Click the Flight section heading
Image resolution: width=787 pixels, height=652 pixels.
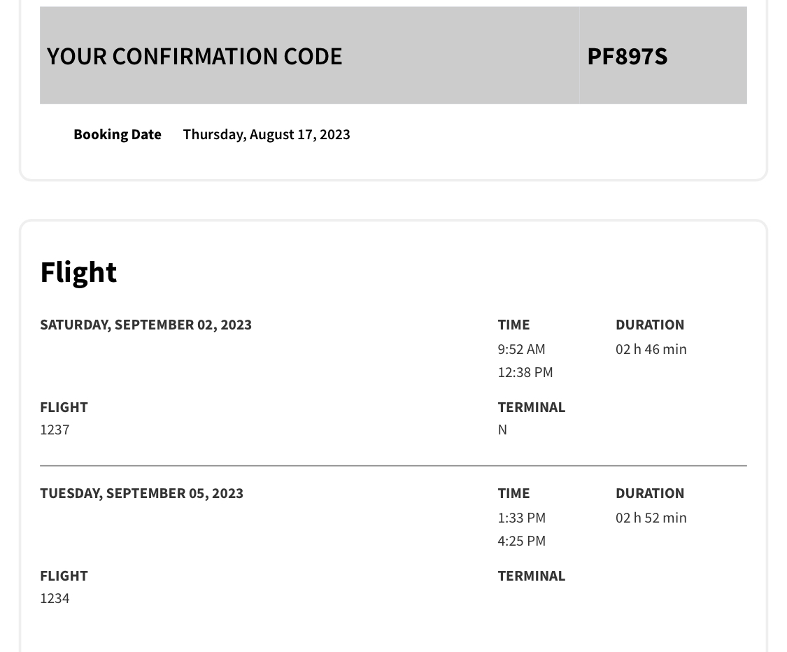[78, 272]
